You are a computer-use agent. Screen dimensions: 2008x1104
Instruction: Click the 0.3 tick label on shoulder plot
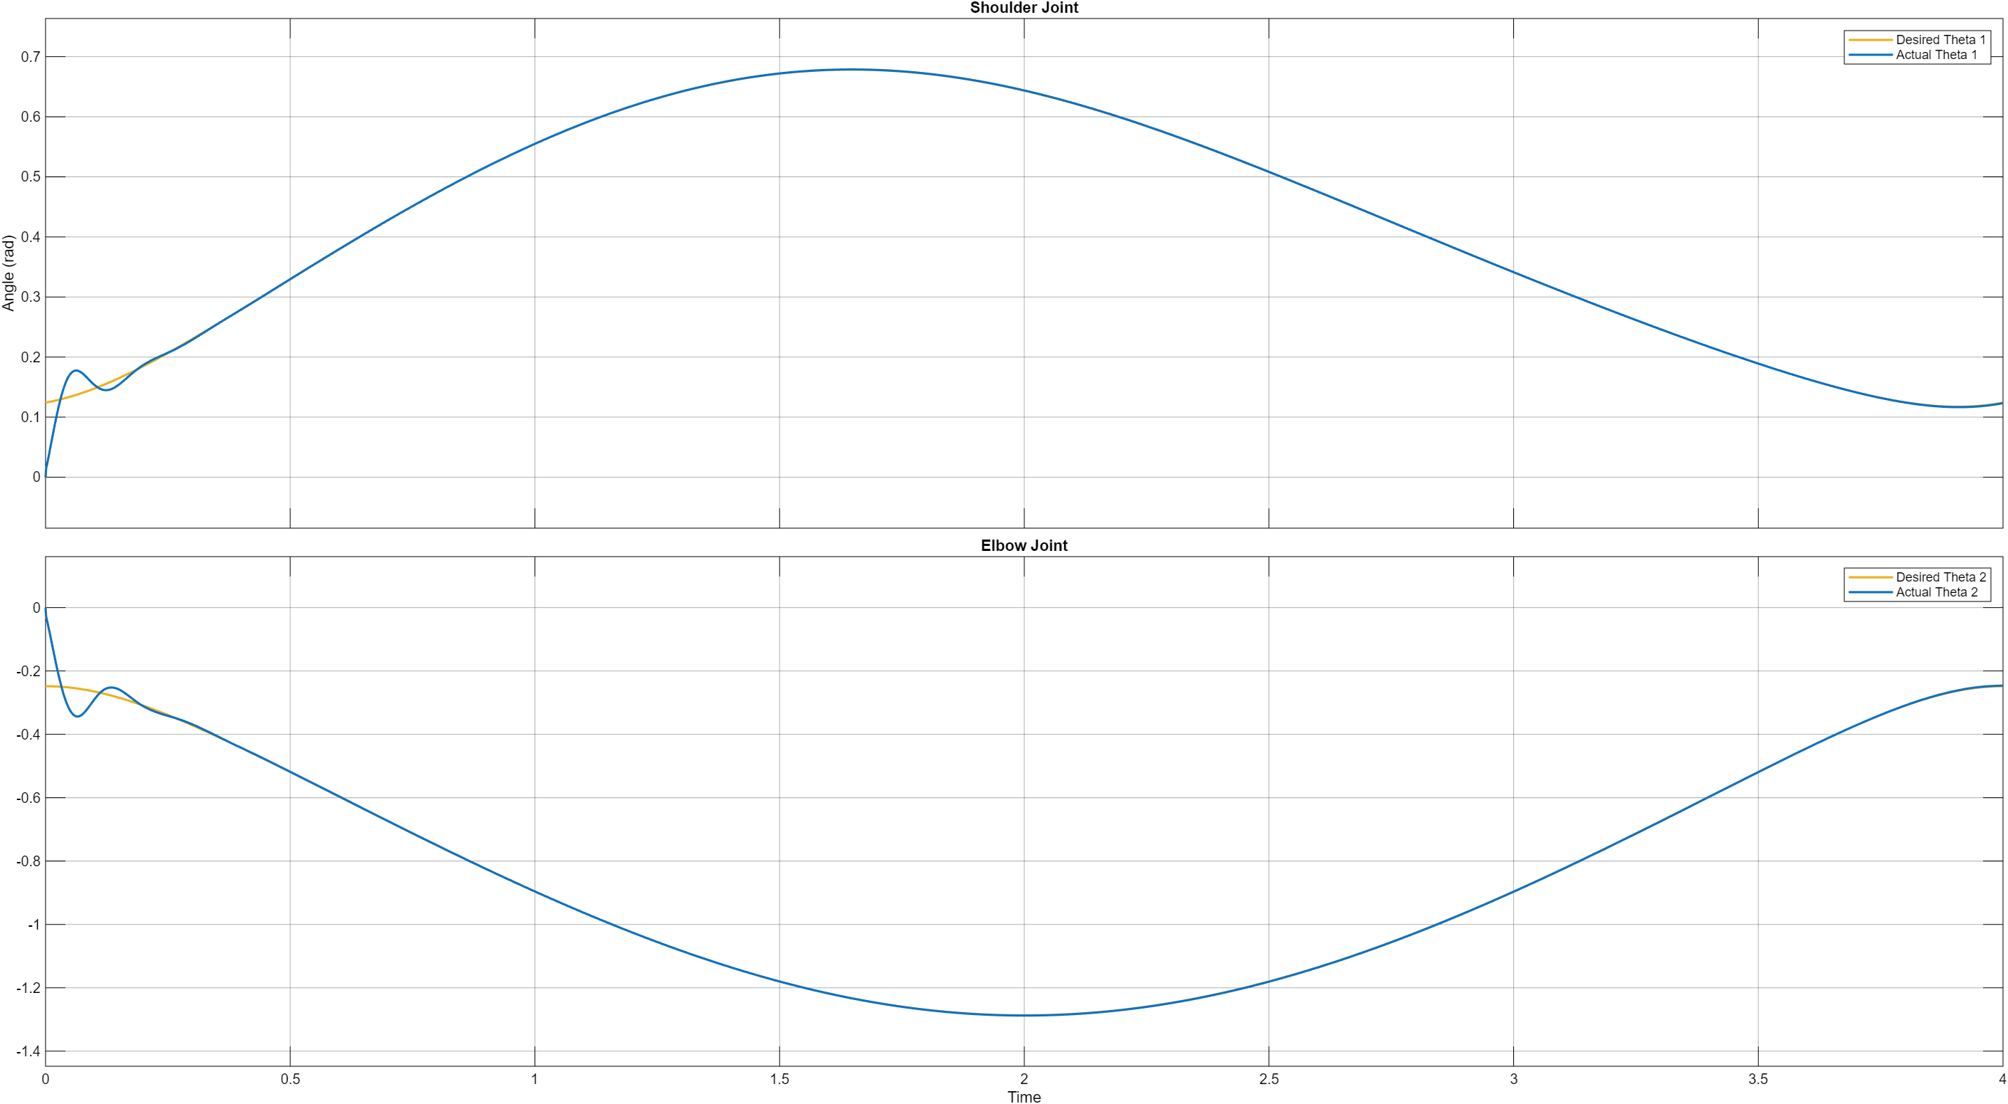pyautogui.click(x=31, y=297)
